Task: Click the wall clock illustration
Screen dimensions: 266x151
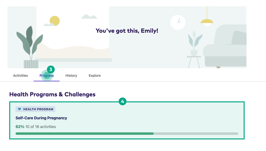Action: 178,22
